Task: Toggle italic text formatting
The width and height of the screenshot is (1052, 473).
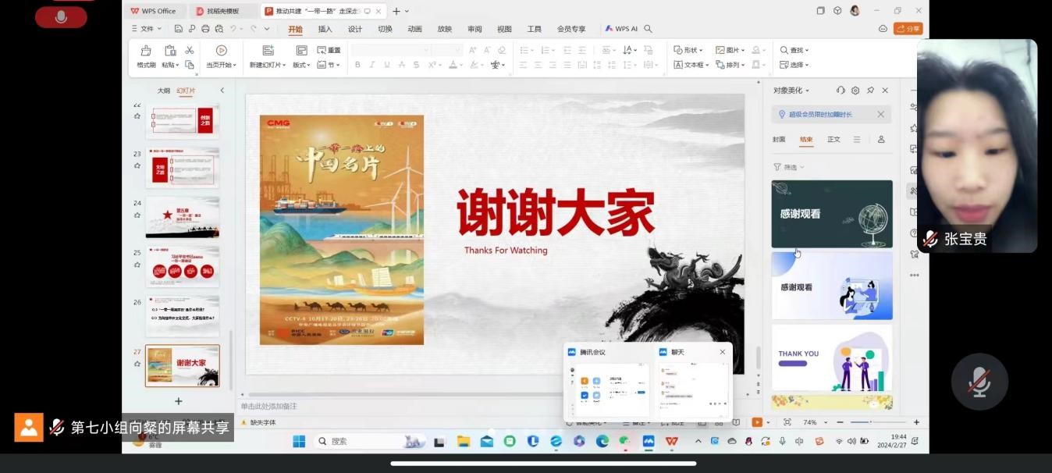Action: click(372, 65)
